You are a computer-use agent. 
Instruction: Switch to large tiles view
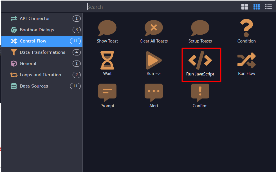[x=244, y=7]
